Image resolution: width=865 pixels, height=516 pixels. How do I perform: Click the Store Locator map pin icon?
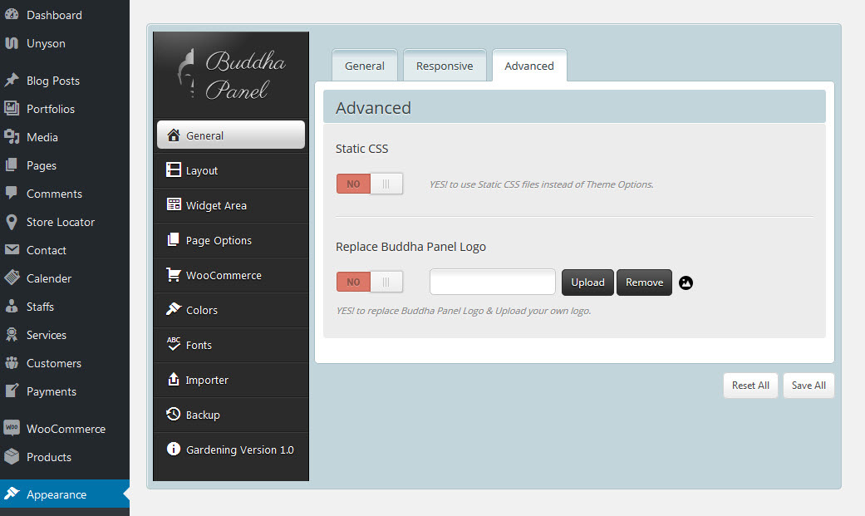pyautogui.click(x=12, y=222)
